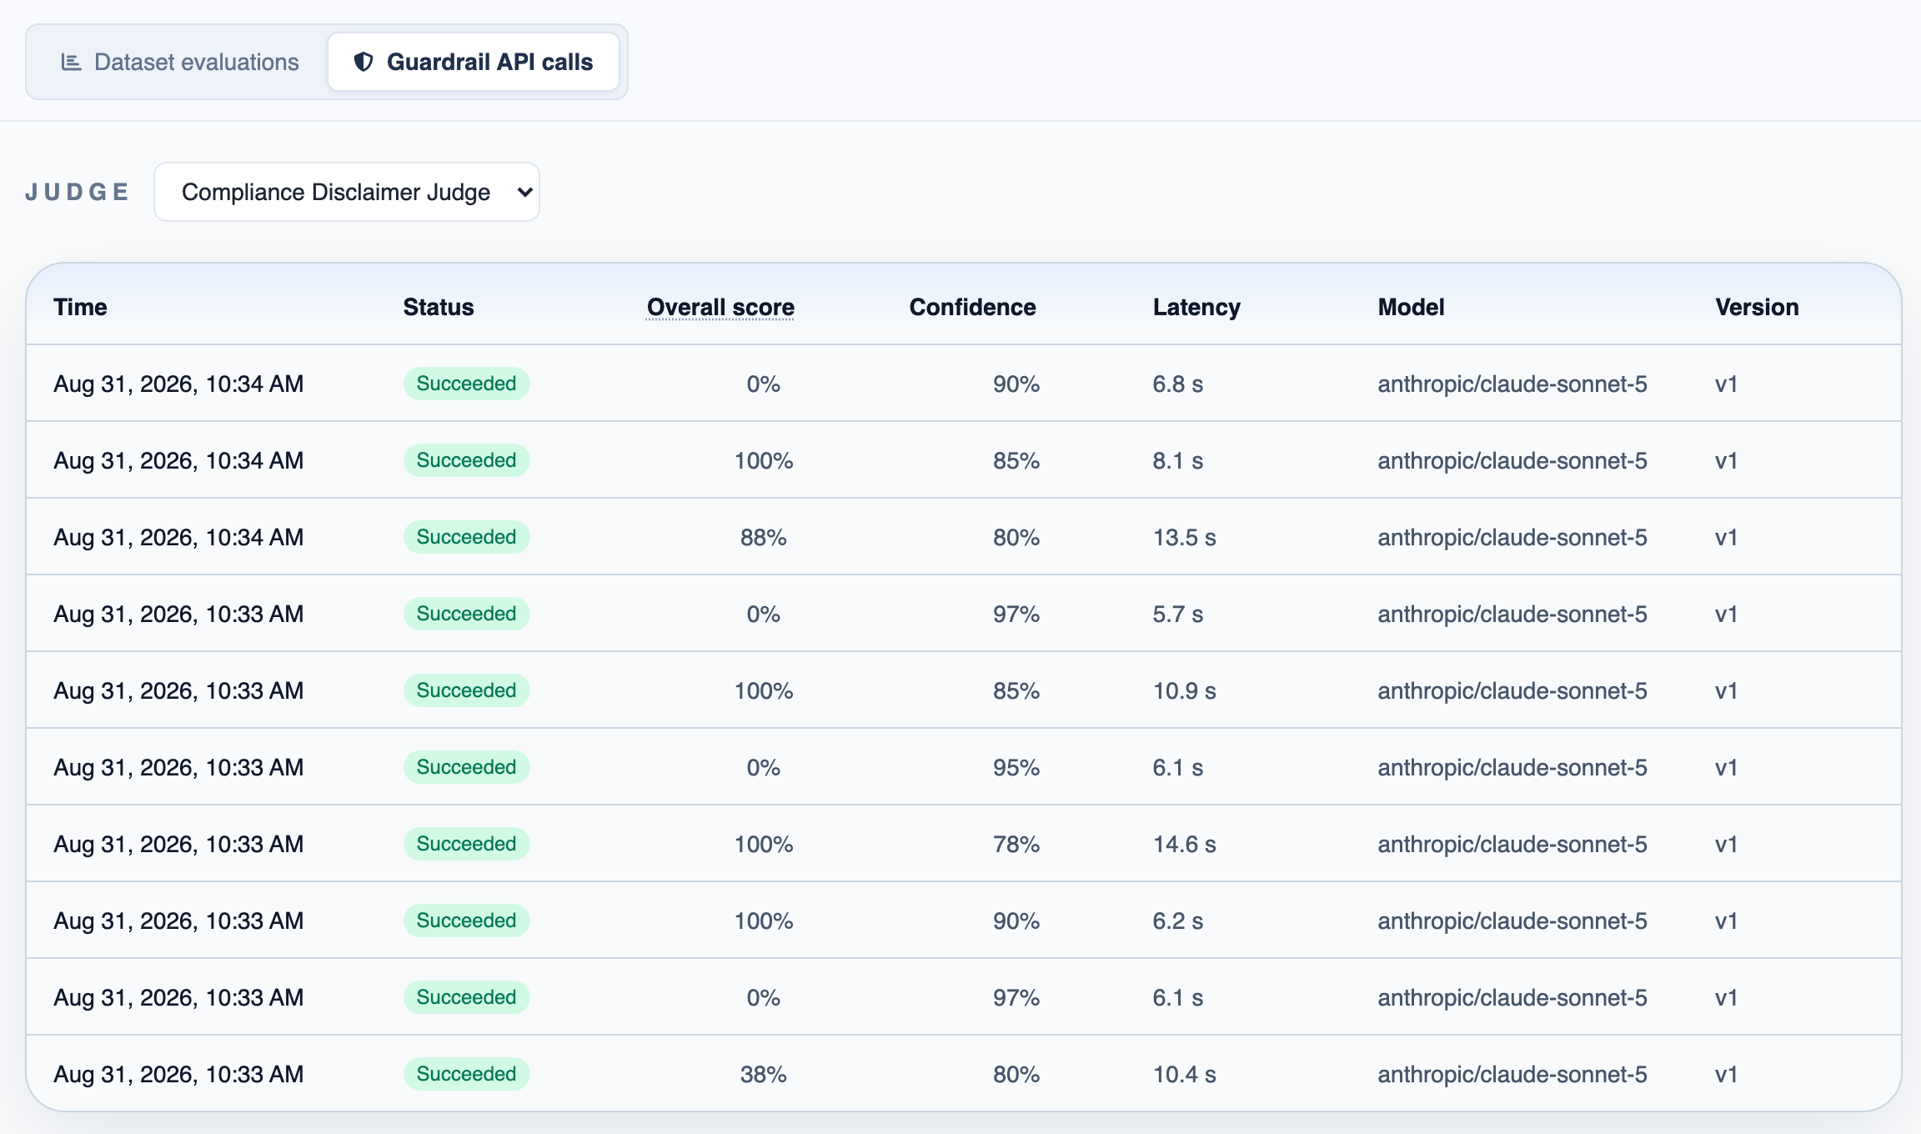
Task: Click the 97% confidence in the 5.7 s row
Action: point(1016,614)
